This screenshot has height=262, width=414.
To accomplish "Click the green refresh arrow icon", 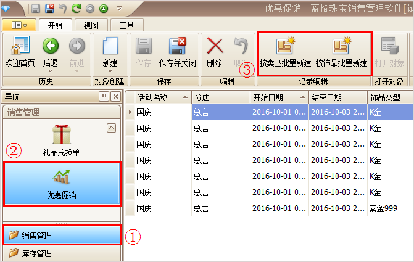I will [77, 9].
